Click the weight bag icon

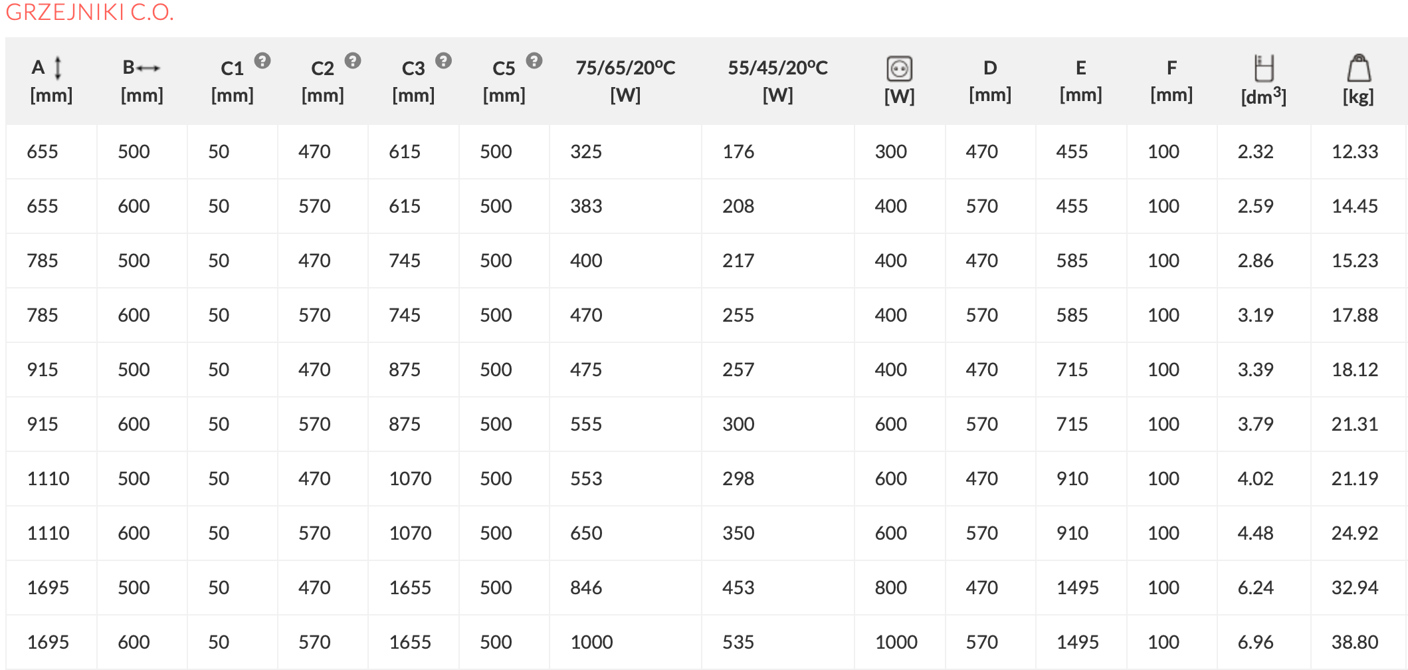tap(1358, 68)
